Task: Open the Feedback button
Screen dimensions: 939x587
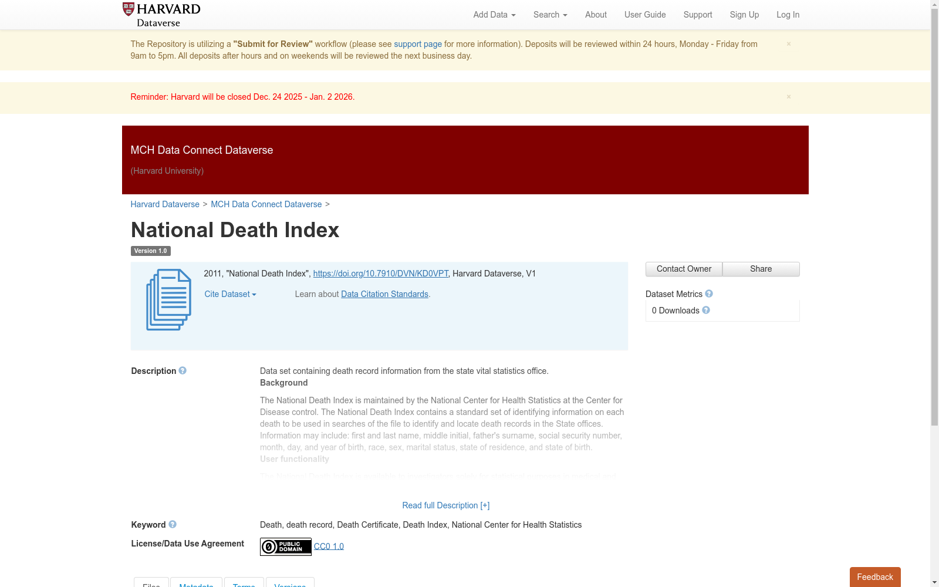Action: [x=875, y=577]
